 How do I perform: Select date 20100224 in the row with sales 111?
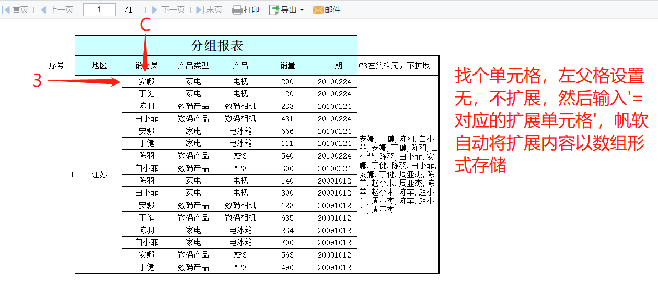pos(334,143)
